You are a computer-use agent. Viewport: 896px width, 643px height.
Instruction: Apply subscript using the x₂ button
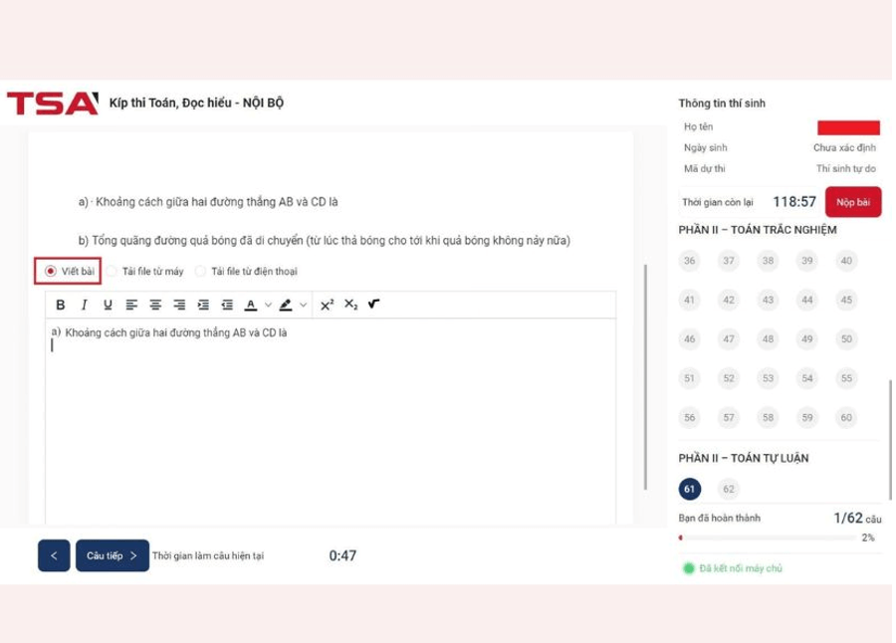point(350,306)
